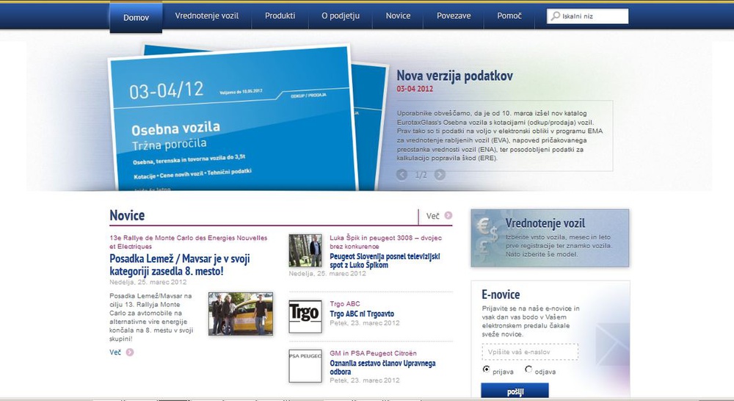
Task: Click arrow icon under Posadka Lemež article
Action: pos(130,353)
